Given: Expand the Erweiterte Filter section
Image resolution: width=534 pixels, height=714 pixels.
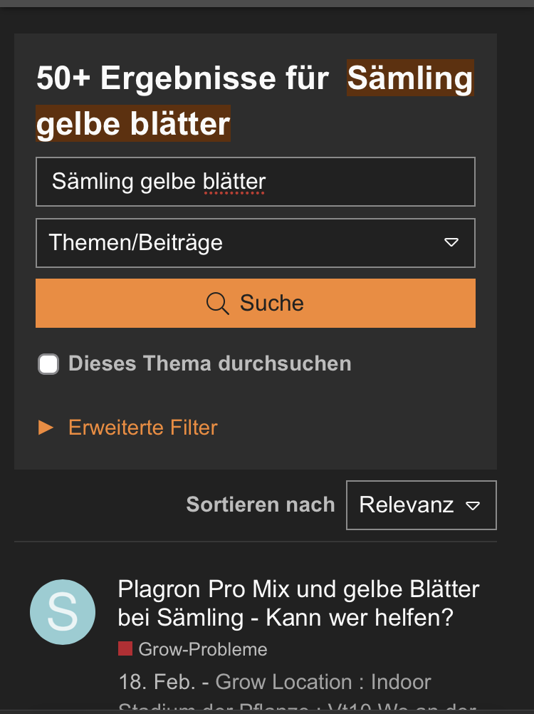Looking at the screenshot, I should 142,428.
